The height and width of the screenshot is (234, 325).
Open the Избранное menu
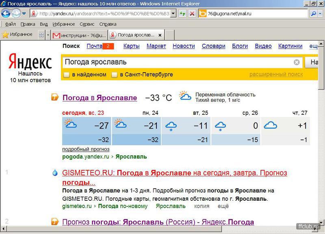[64, 24]
